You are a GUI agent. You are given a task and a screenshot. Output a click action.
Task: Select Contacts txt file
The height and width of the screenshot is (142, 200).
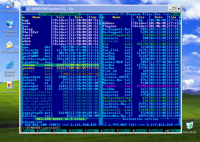[140, 38]
